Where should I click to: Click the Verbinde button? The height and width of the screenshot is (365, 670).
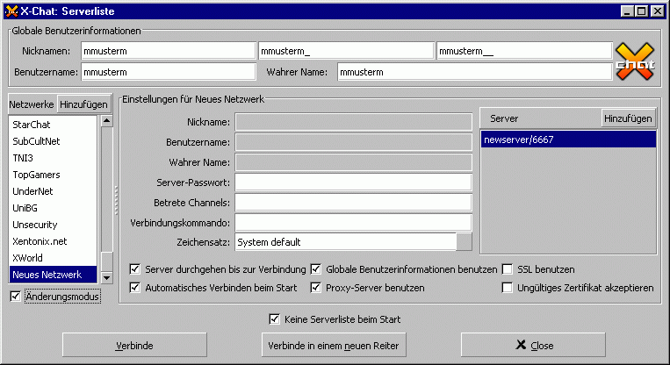coord(134,345)
